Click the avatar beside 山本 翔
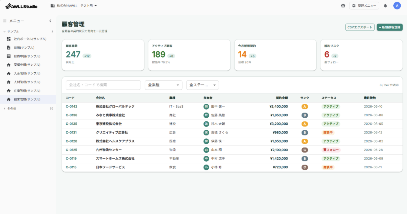407x214 pixels. pos(206,150)
